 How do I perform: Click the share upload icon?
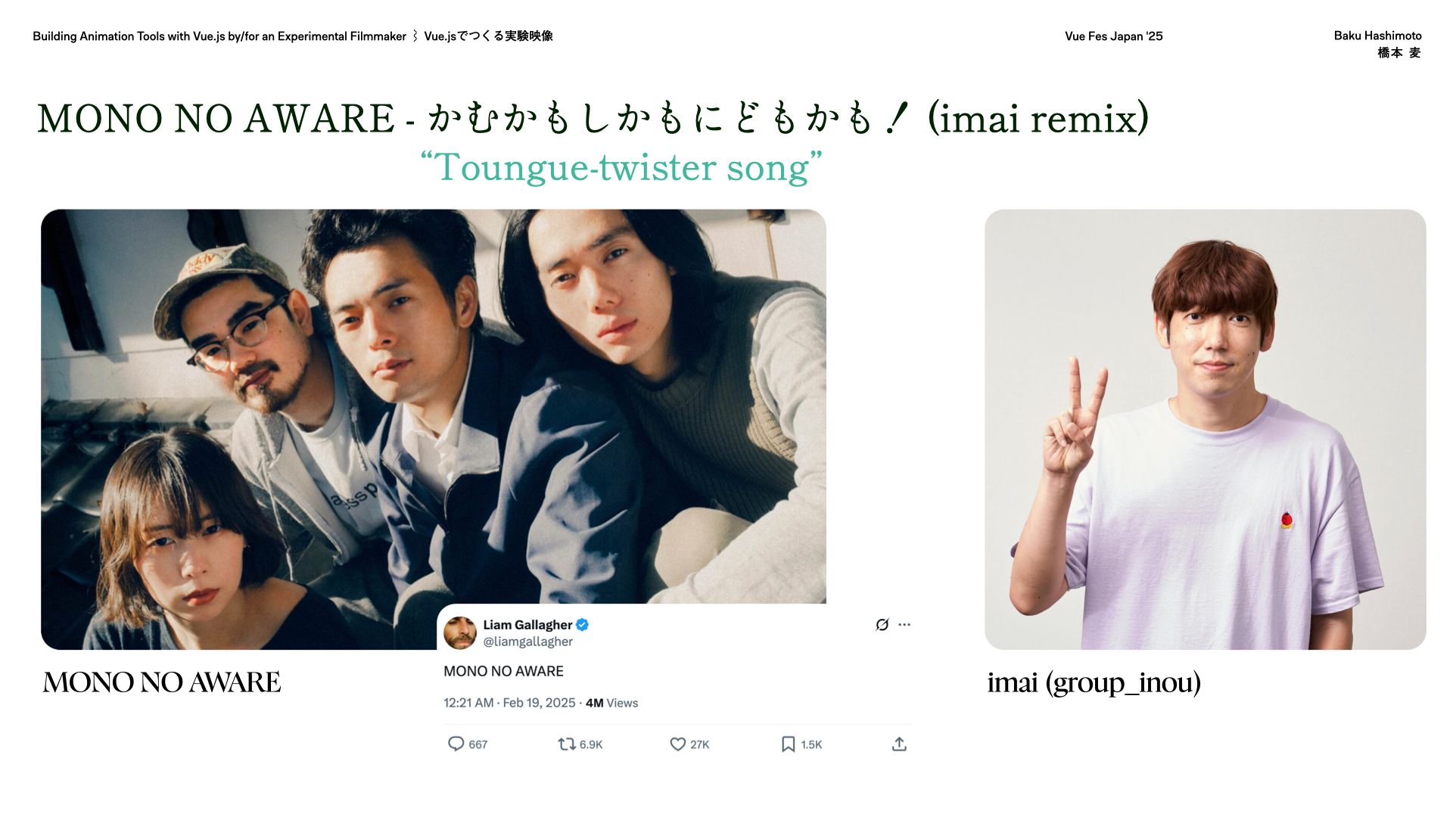pos(899,744)
